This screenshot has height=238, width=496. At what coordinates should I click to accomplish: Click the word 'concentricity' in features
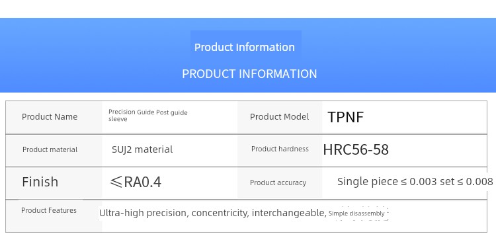coord(220,214)
